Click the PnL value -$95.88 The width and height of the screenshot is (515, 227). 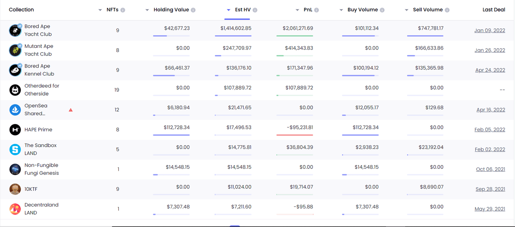[x=304, y=207]
